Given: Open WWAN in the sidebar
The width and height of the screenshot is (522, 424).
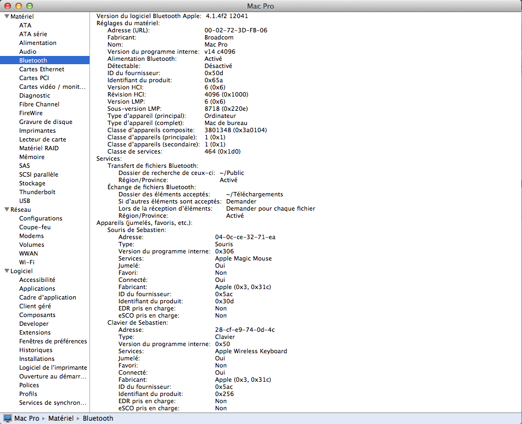Looking at the screenshot, I should (x=29, y=253).
